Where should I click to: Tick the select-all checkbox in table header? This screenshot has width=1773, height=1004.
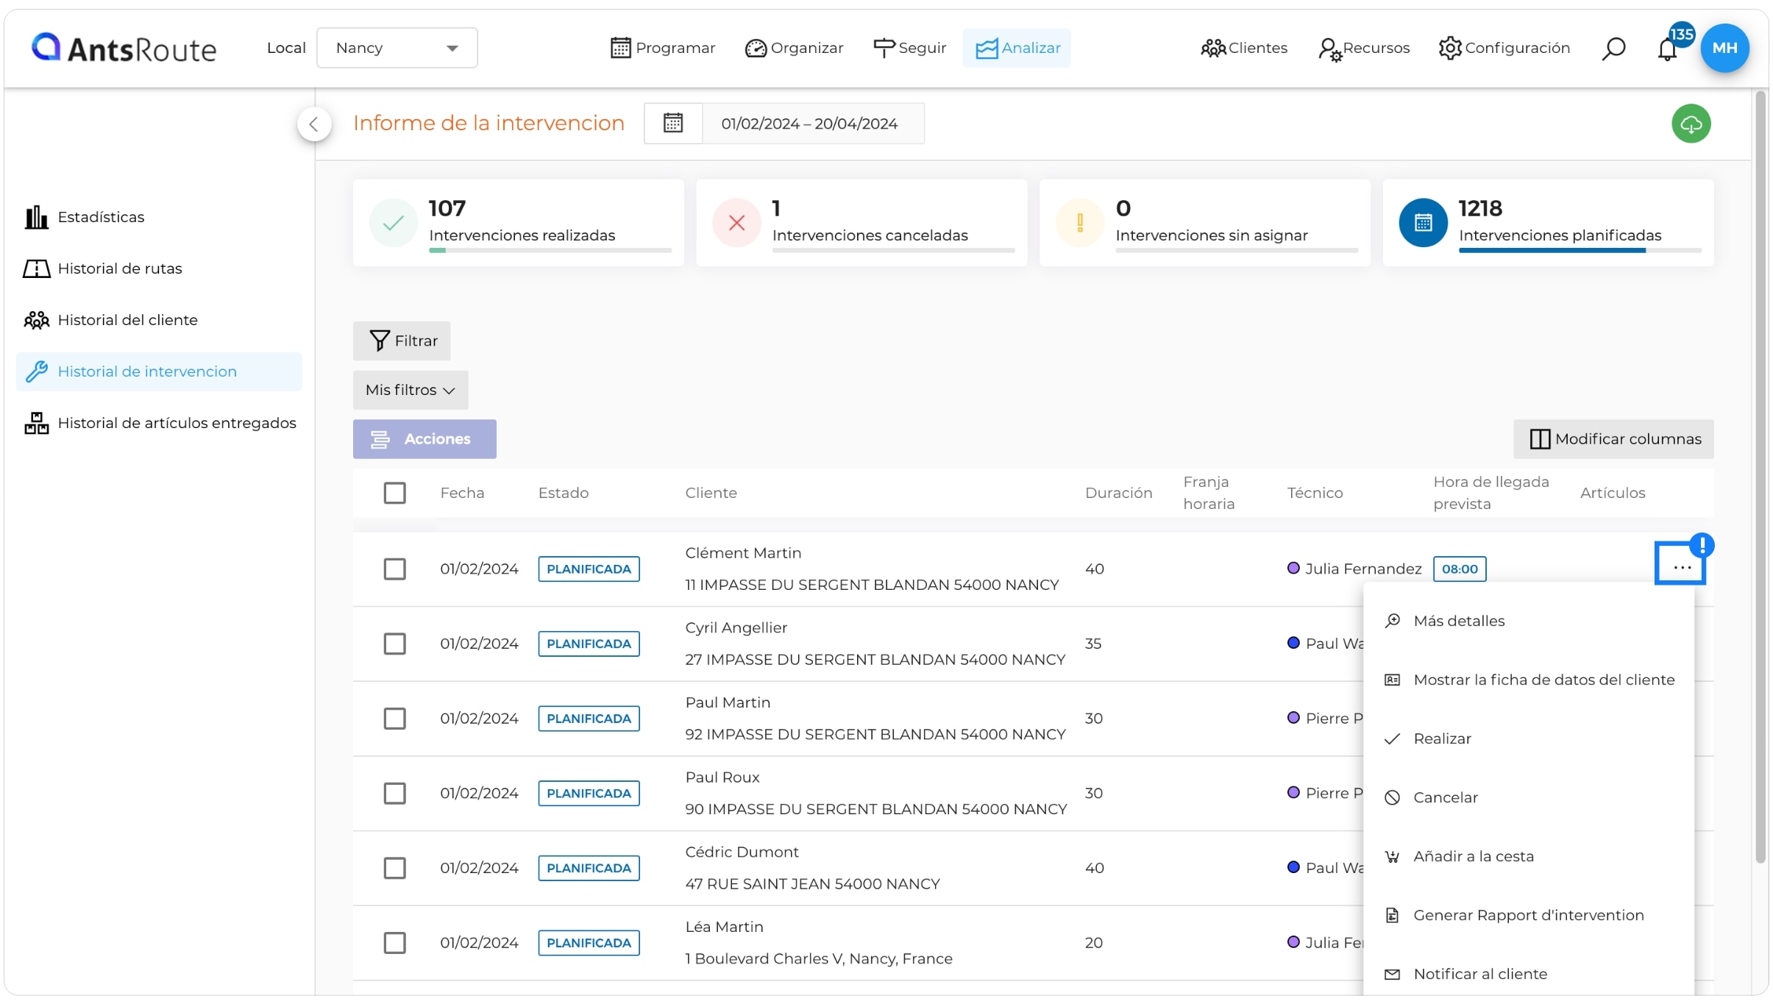(x=394, y=493)
